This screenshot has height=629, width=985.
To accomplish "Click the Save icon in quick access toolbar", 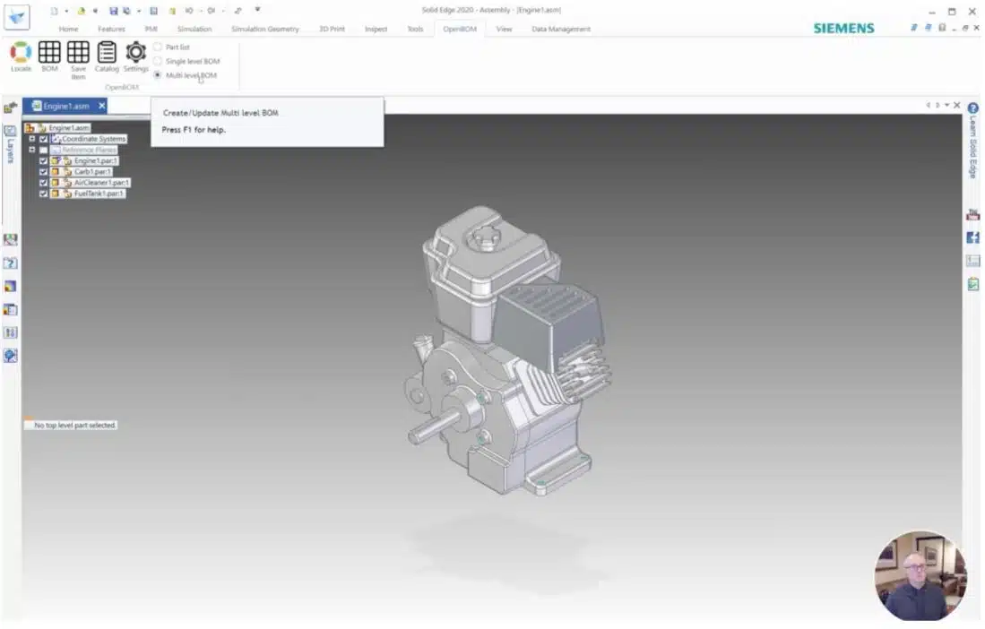I will pos(113,11).
